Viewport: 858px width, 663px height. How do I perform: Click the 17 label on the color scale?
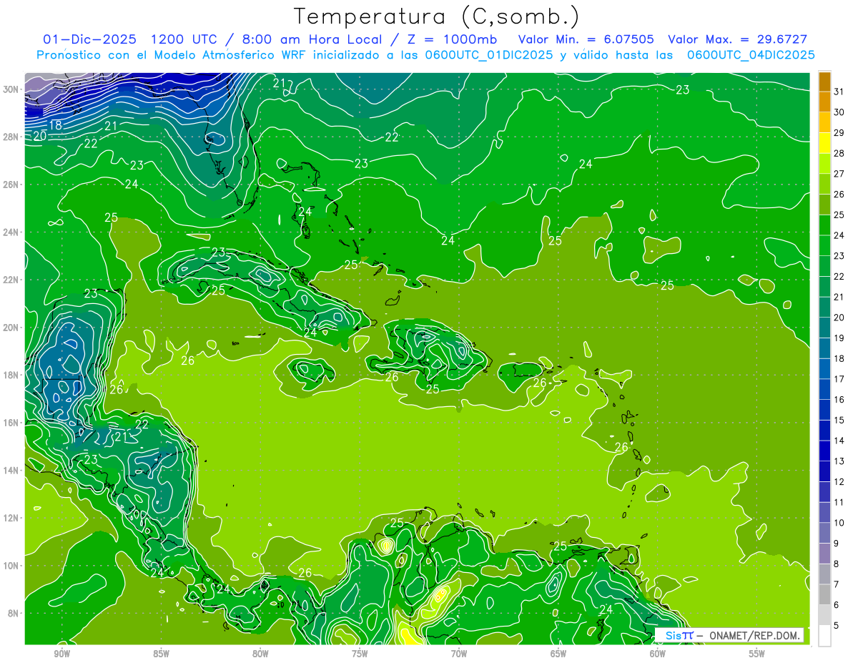(839, 379)
